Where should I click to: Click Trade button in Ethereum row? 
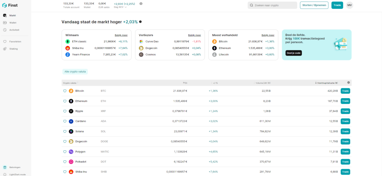(x=345, y=101)
